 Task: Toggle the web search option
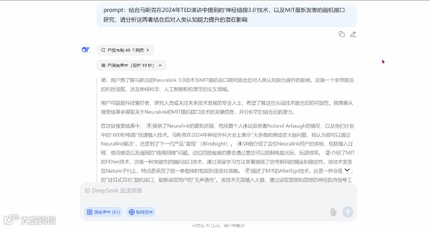point(141,212)
